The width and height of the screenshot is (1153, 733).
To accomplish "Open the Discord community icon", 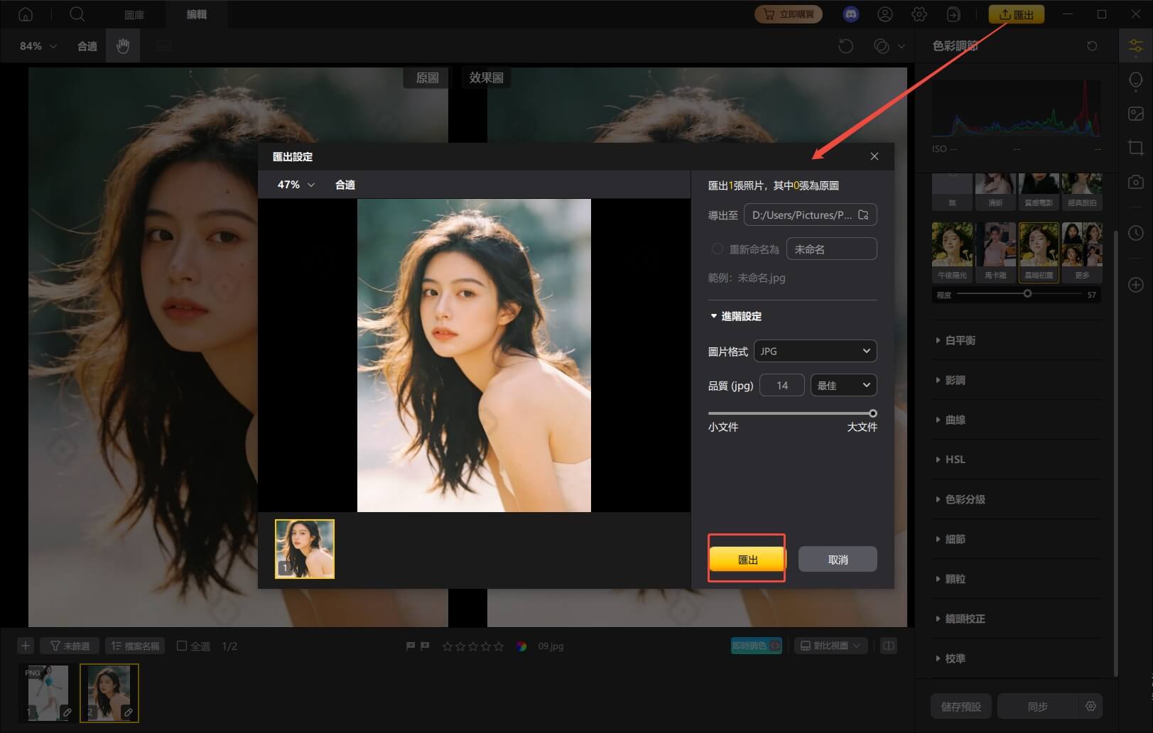I will [851, 14].
